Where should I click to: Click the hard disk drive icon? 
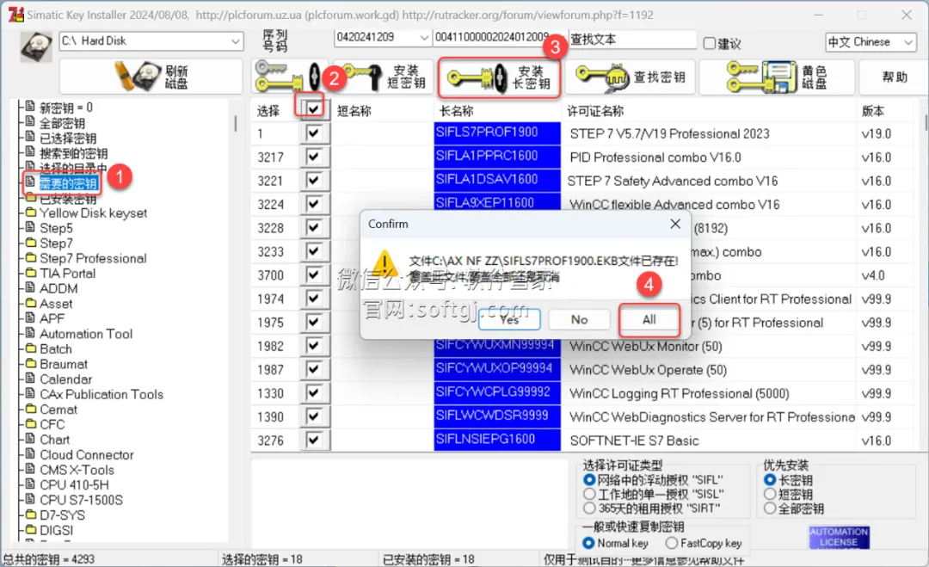36,46
